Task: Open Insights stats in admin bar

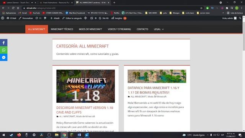Action: 119,18
